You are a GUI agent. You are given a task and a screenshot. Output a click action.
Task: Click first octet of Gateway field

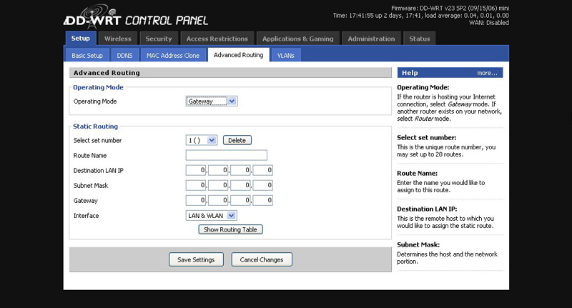coord(196,200)
